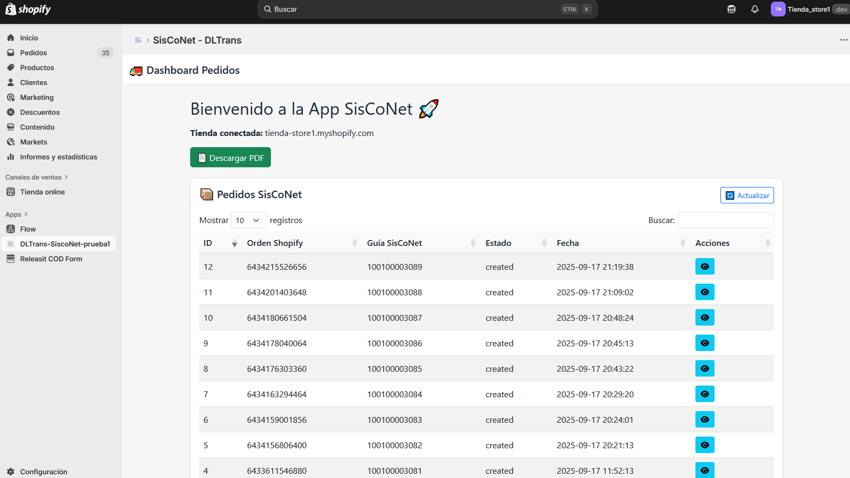Open the notifications bell
The height and width of the screenshot is (478, 850).
coord(754,10)
